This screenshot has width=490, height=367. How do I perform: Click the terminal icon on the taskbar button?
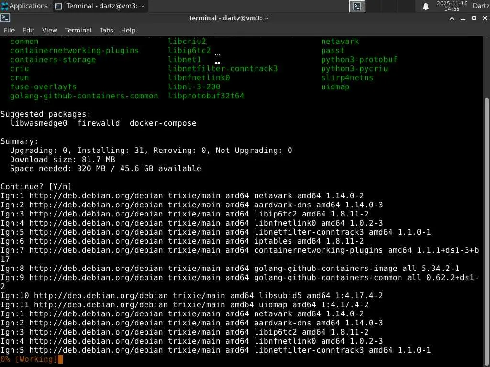(x=58, y=6)
